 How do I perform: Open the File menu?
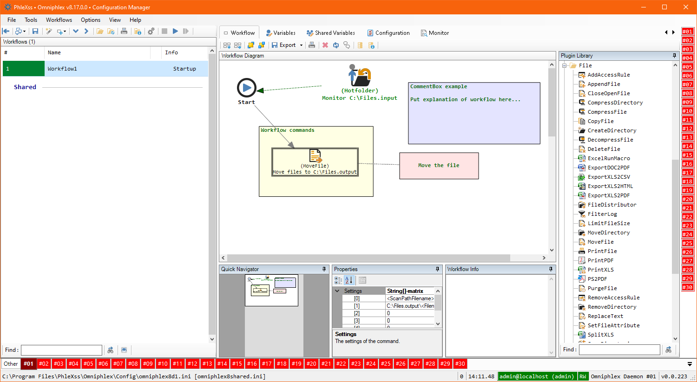tap(12, 20)
